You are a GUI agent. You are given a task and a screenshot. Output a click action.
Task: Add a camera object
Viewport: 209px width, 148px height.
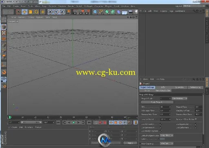pyautogui.click(x=131, y=12)
